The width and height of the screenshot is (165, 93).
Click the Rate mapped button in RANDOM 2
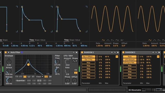point(130,57)
